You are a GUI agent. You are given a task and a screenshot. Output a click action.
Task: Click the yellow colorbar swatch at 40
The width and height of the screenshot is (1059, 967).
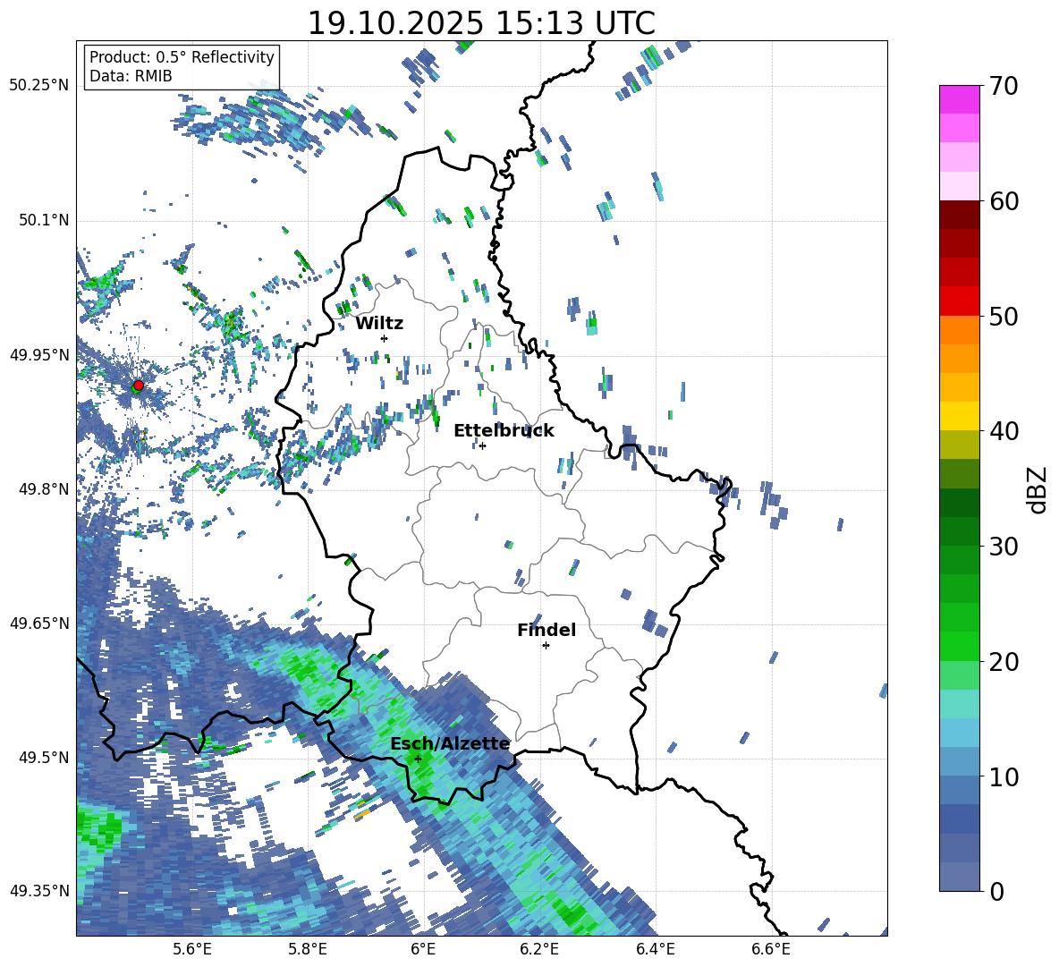click(x=959, y=416)
